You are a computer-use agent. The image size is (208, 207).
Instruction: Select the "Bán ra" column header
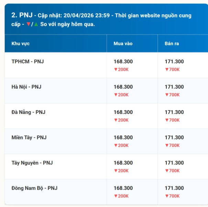coord(172,44)
